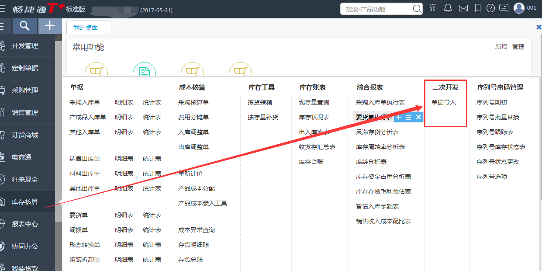Open 销售出库单 document
The image size is (542, 271).
pos(85,159)
